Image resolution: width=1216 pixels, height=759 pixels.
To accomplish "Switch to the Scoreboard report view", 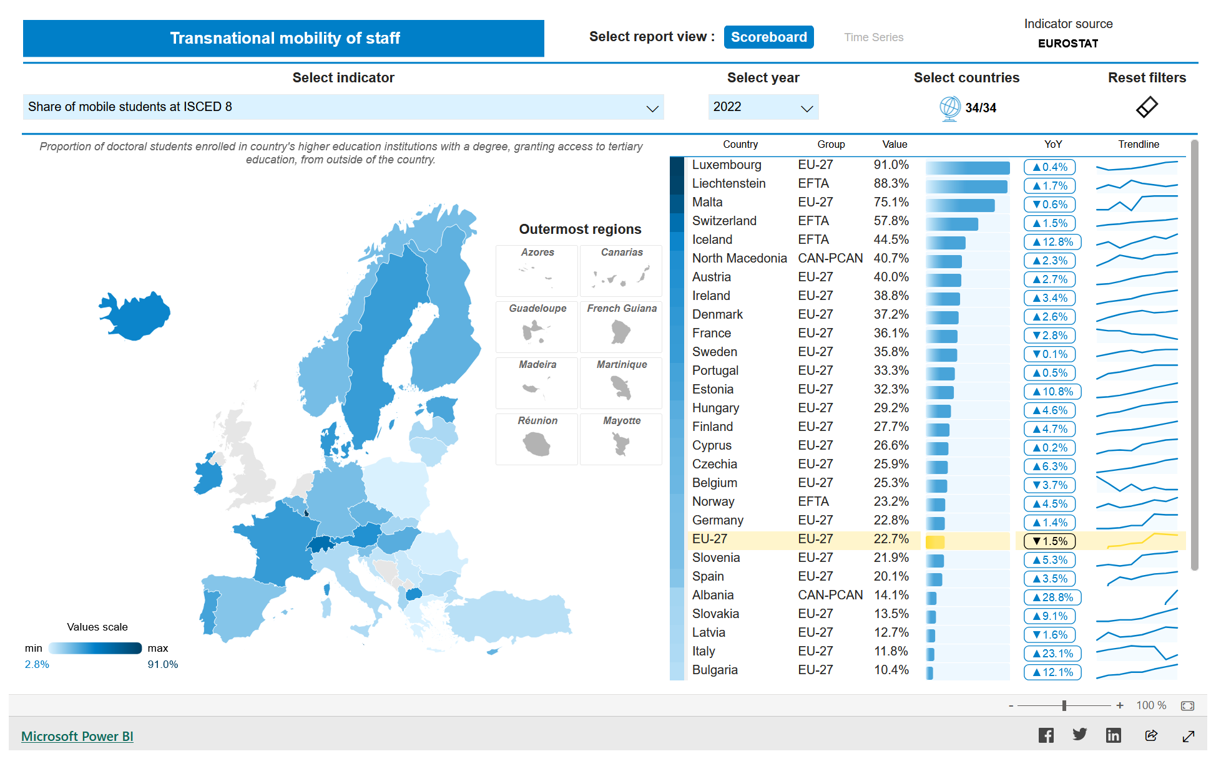I will 768,37.
